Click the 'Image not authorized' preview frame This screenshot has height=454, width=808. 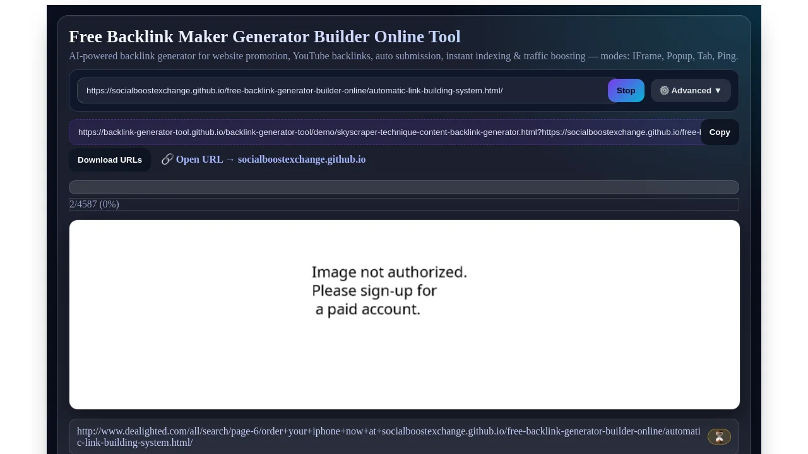(405, 315)
